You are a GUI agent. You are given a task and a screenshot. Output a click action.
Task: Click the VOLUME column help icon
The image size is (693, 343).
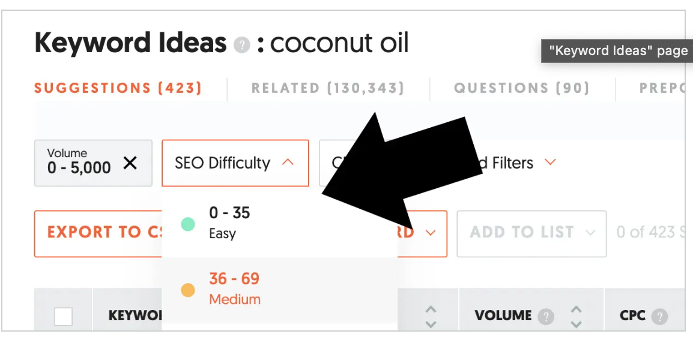point(546,316)
